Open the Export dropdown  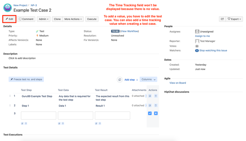234,19
